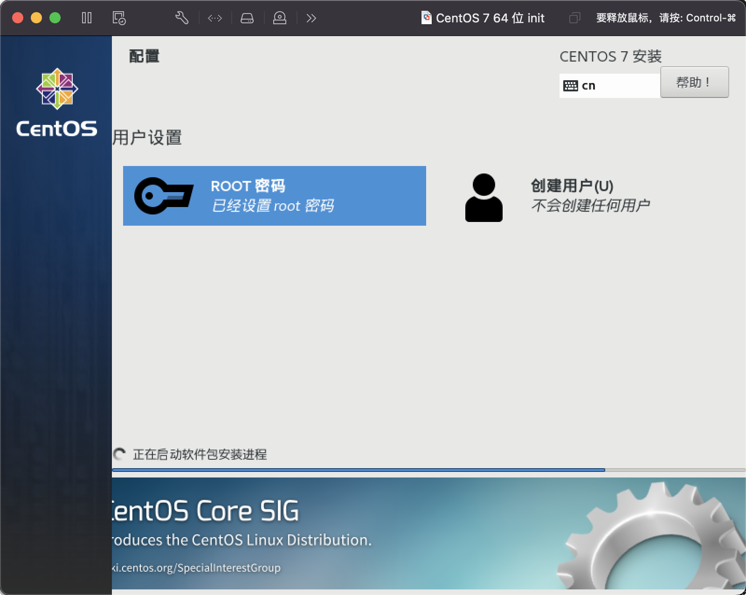Click the CentOS logo in the sidebar
The image size is (746, 595).
(x=57, y=103)
